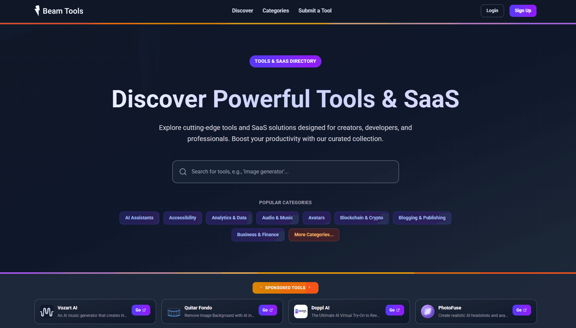The image size is (576, 328).
Task: Select the Vozart AI waveform icon
Action: [x=47, y=311]
